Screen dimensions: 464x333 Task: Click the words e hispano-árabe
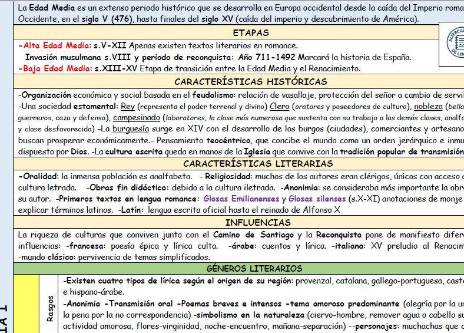[94, 292]
